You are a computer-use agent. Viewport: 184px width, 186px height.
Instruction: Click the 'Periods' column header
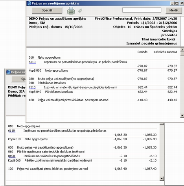tap(142, 52)
